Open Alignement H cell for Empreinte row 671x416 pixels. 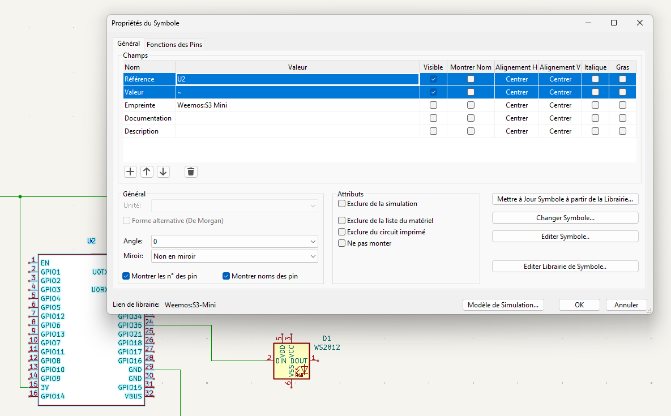coord(516,105)
